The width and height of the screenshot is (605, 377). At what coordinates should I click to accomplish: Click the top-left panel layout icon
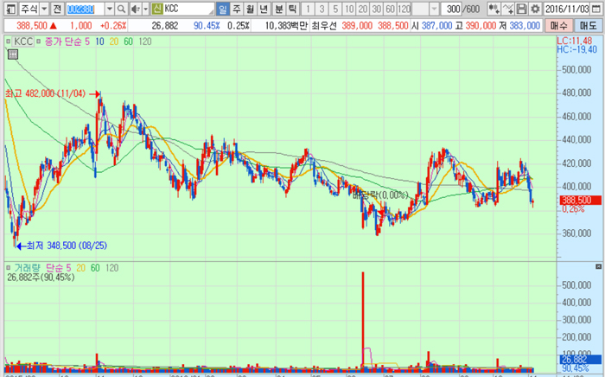9,9
